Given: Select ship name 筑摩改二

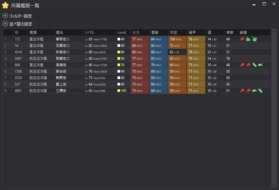Looking at the screenshot, I should (x=63, y=58).
